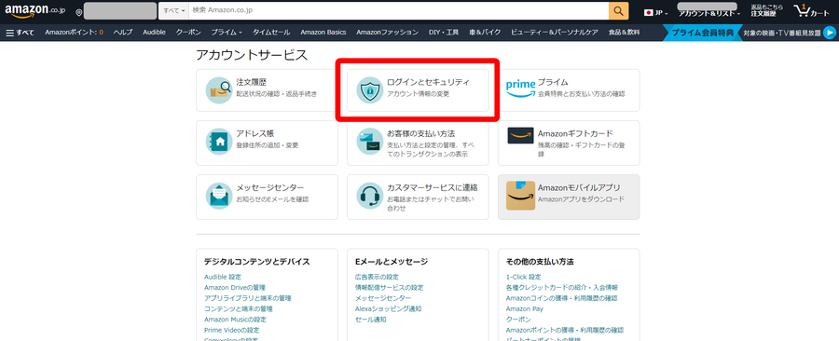Click Amazonポイントの獲得・利用履歴の確認 link
839x341 pixels.
[x=565, y=331]
